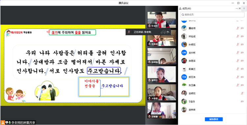
Task: Click the camera-off icon in 俞美兰 row
Action: [x=242, y=69]
